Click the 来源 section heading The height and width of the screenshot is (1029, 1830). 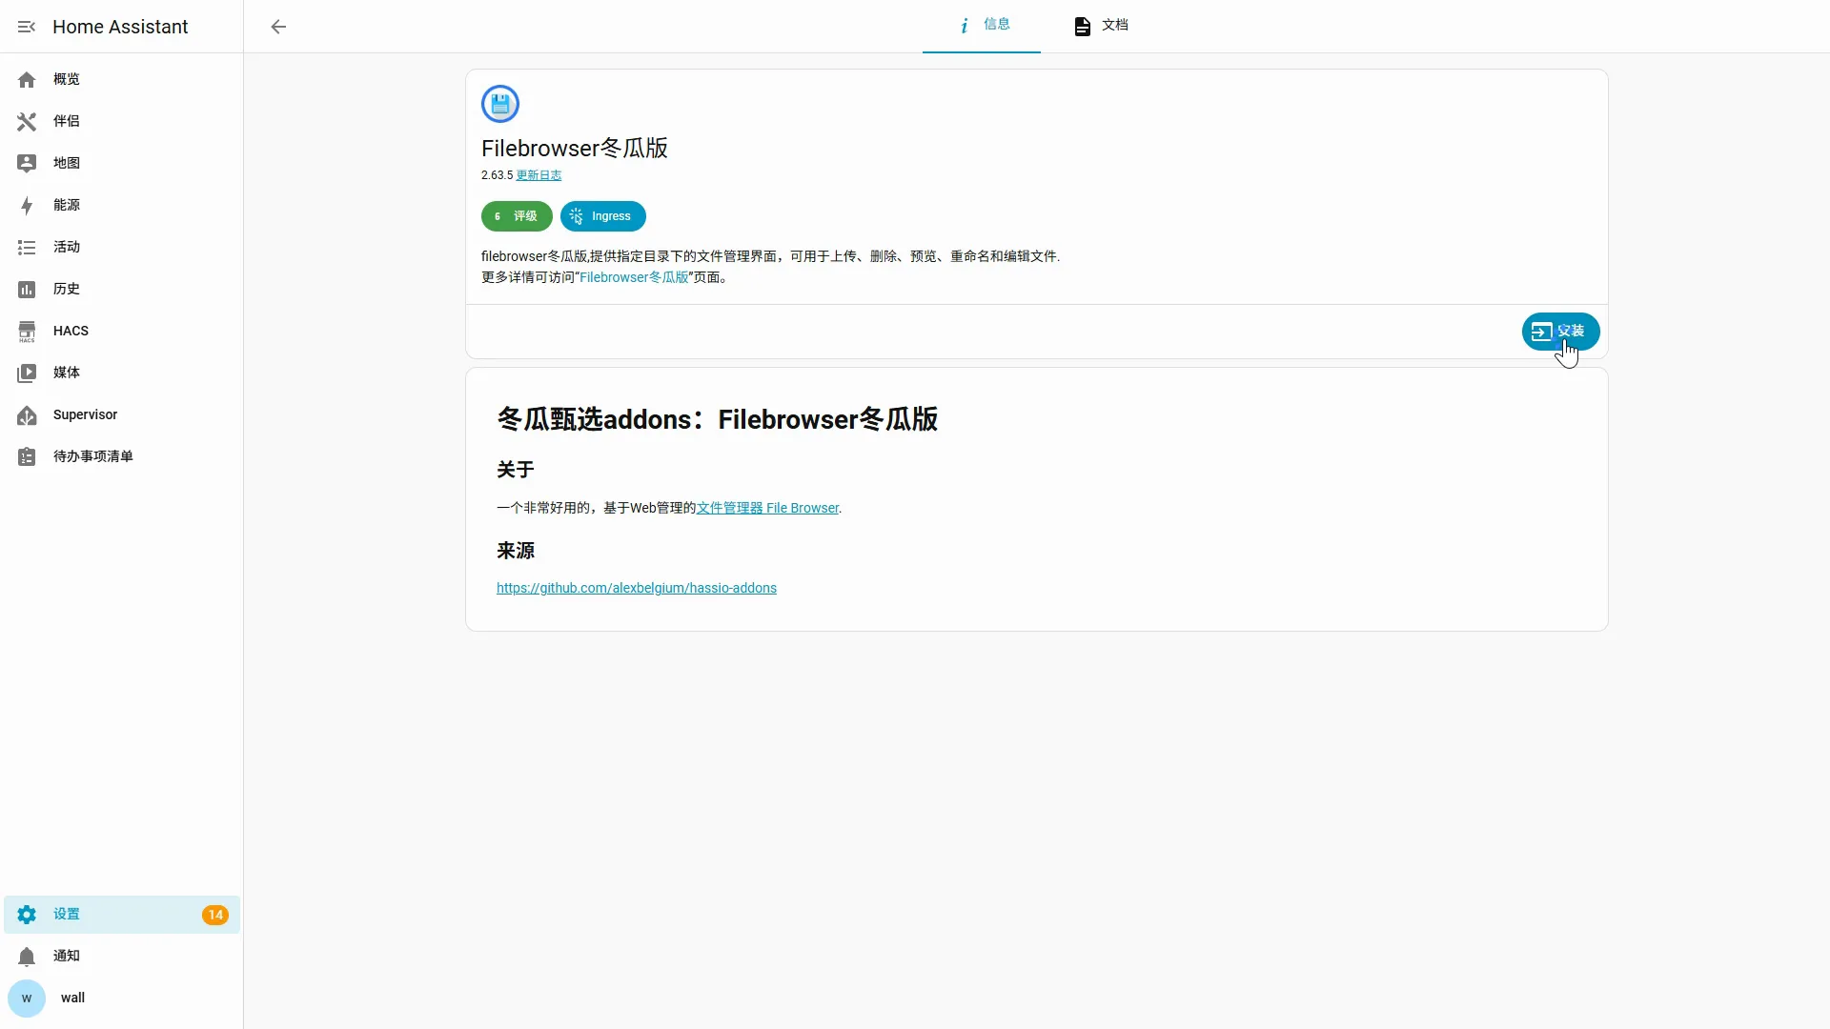(x=516, y=551)
